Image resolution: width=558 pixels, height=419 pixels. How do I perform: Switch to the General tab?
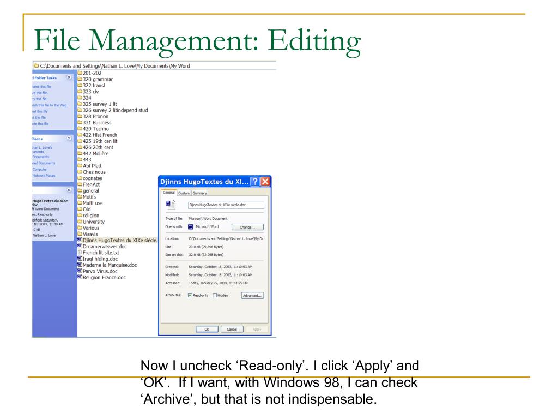coord(169,193)
